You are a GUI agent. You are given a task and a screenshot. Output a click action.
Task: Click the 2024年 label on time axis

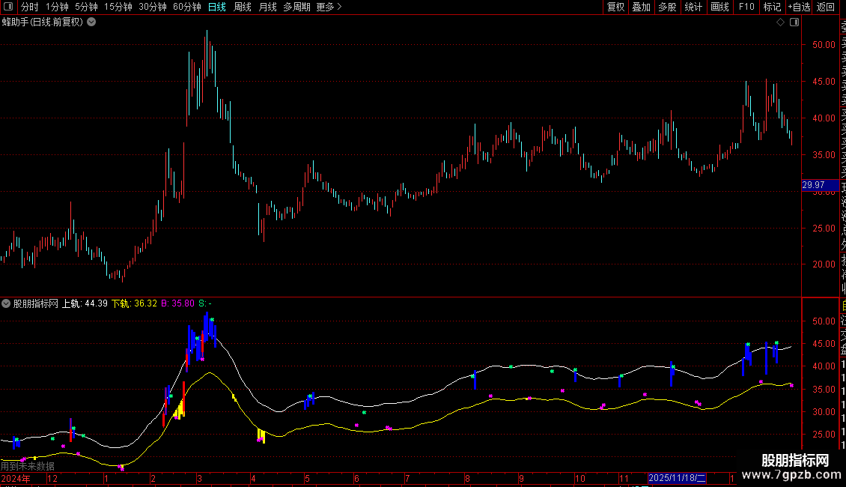click(16, 478)
